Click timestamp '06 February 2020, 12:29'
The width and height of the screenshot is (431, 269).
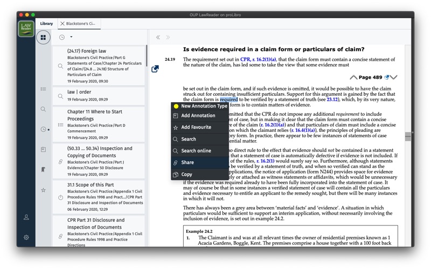click(87, 209)
